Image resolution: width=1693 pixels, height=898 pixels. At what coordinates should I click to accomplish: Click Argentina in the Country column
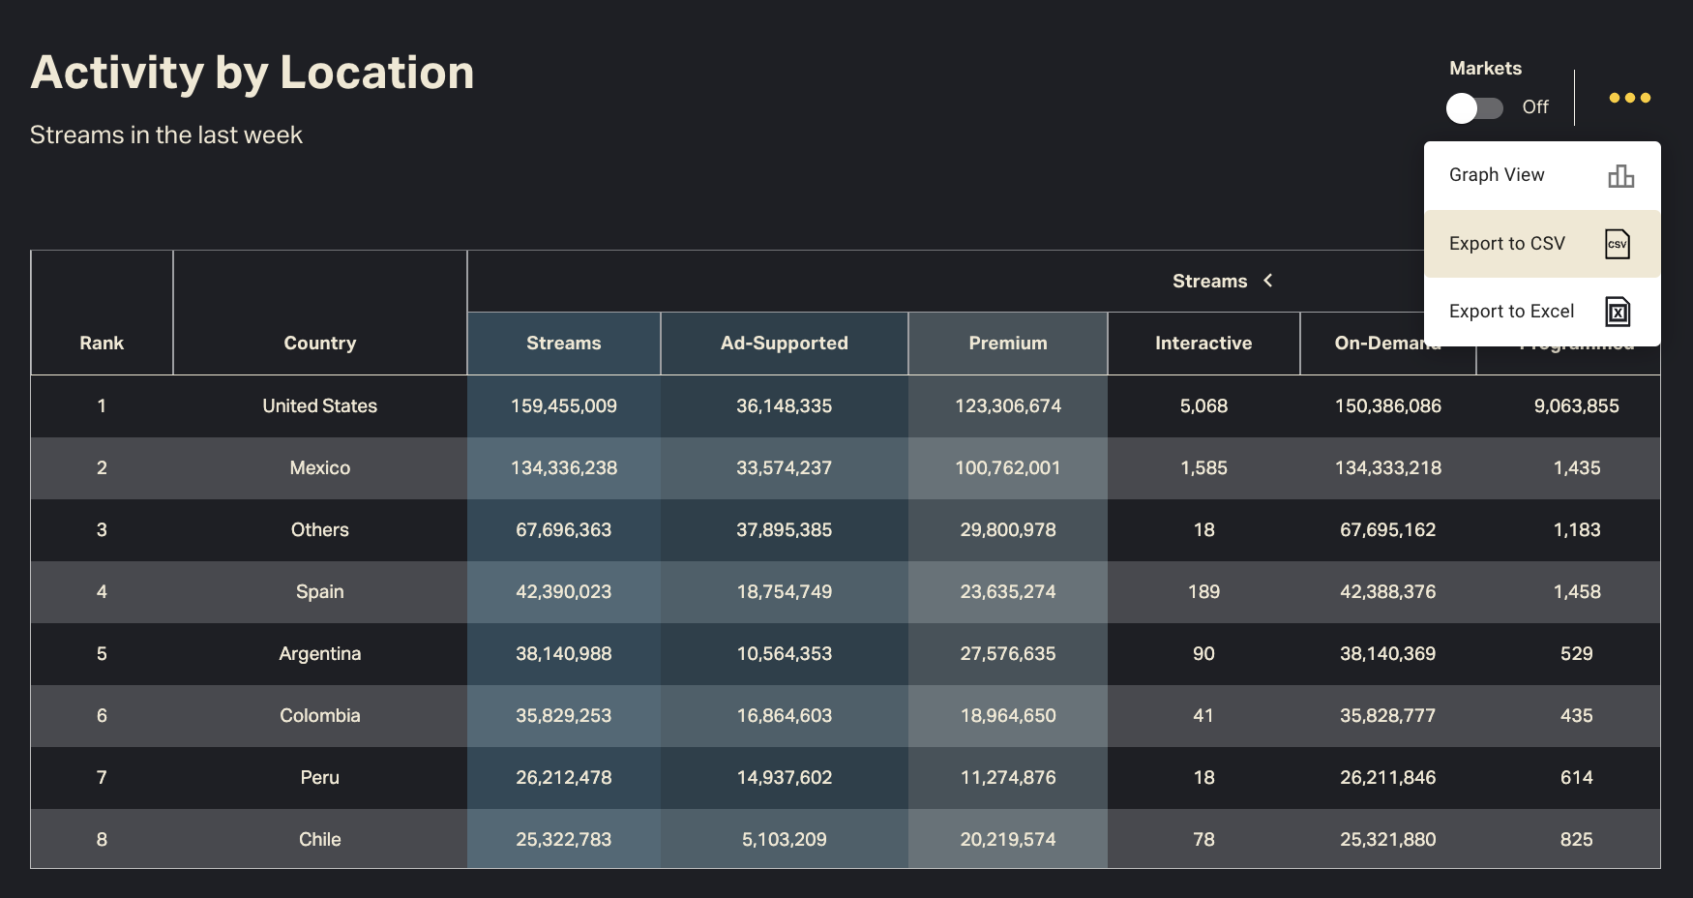point(319,654)
